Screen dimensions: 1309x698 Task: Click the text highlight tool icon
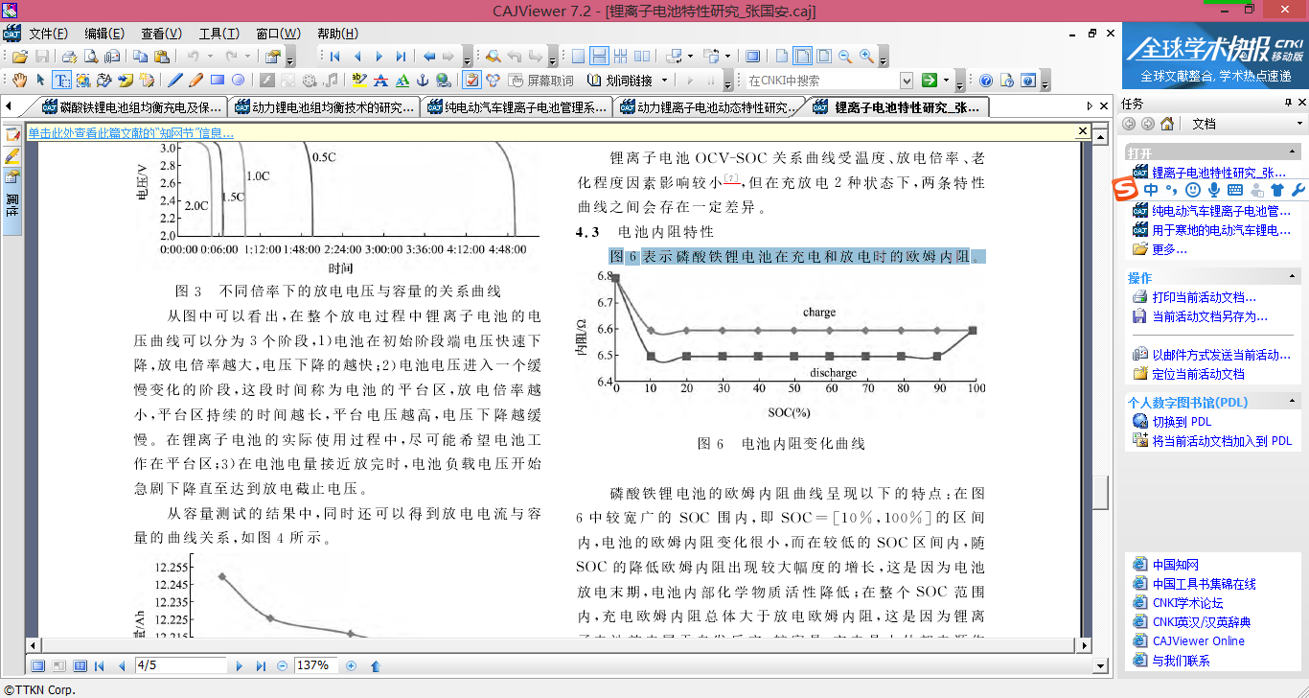point(359,81)
